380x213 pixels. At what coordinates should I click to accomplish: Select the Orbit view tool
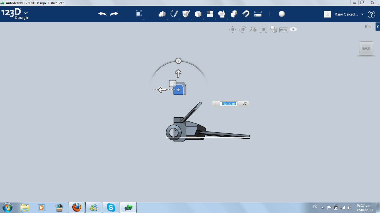pyautogui.click(x=243, y=29)
